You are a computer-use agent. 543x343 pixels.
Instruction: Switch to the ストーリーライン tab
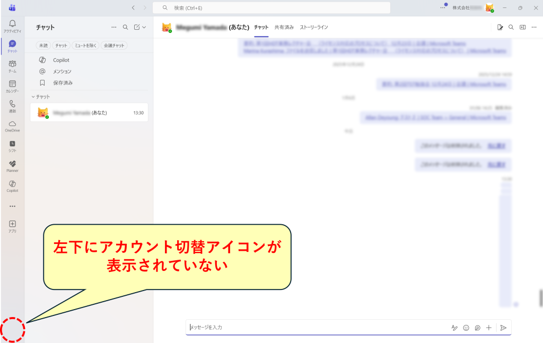(x=314, y=27)
